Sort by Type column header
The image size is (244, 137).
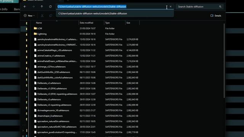(x=108, y=23)
